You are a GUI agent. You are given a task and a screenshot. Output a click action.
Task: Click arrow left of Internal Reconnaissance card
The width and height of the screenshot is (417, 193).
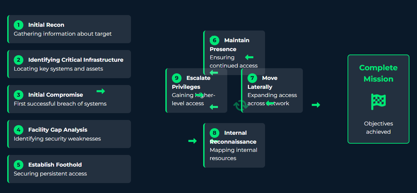[x=193, y=141]
